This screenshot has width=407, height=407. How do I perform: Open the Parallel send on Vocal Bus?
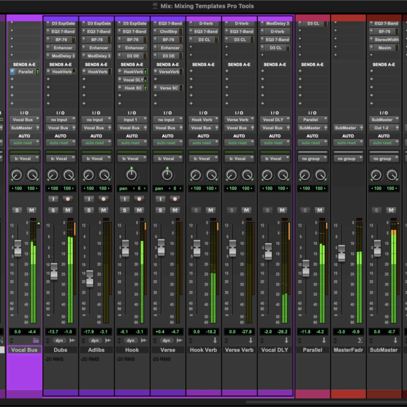click(x=25, y=72)
